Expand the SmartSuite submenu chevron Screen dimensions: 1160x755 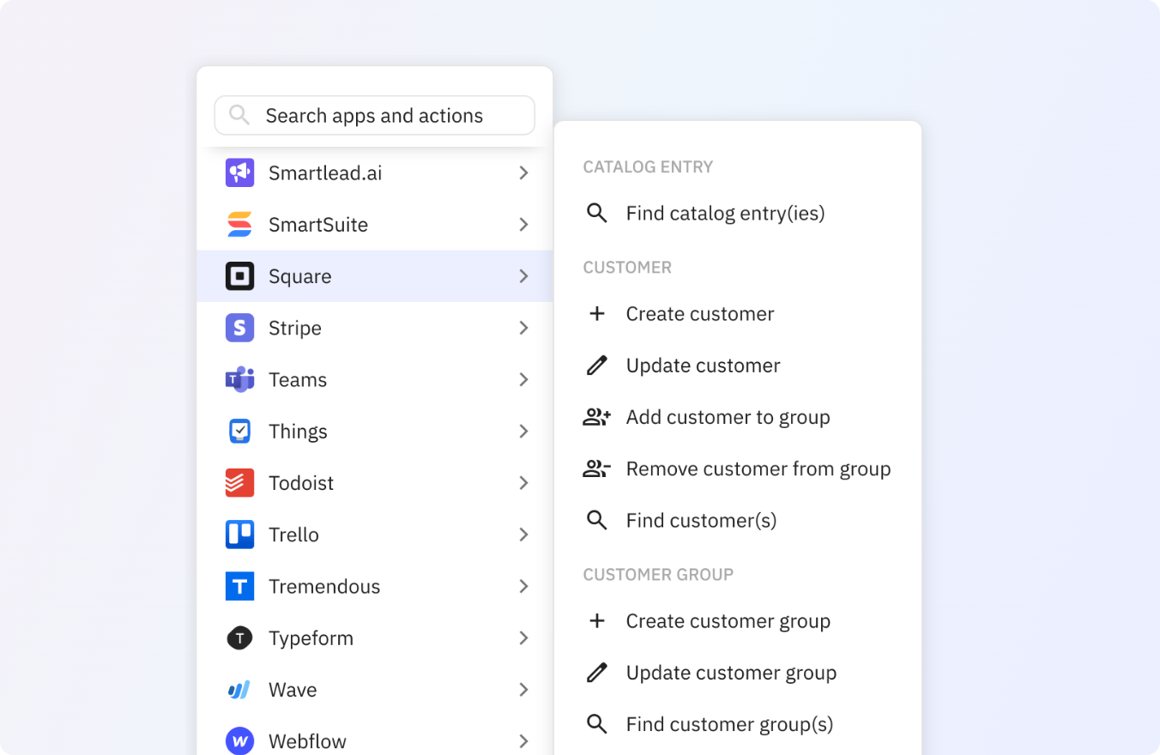click(523, 225)
